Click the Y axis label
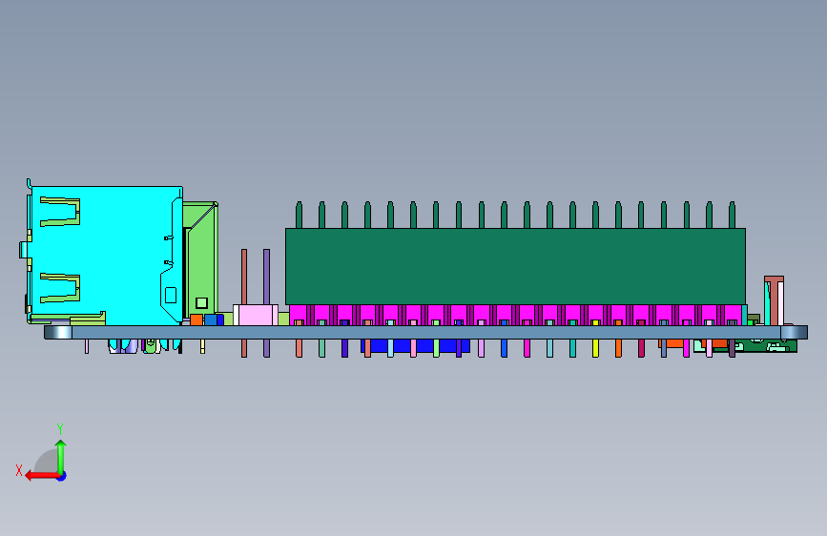The height and width of the screenshot is (536, 827). coord(60,429)
